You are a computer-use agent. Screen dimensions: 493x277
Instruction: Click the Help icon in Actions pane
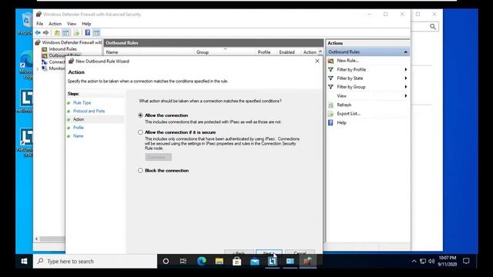(x=330, y=123)
